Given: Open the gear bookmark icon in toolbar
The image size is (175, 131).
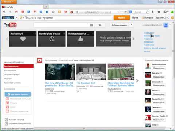Looking at the screenshot, I should [x=53, y=12].
